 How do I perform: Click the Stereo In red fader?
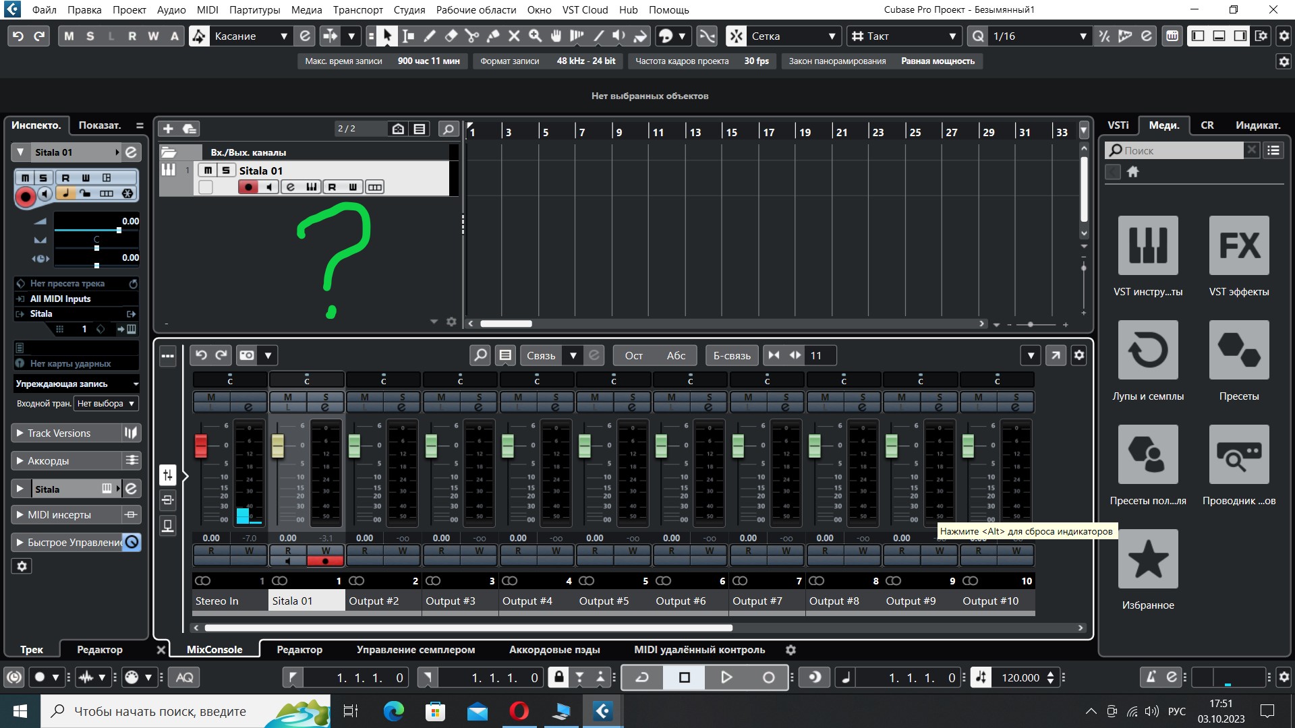(x=201, y=446)
